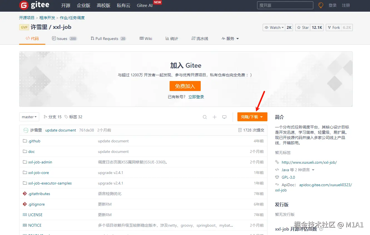Click the .gitattributes git file icon

pos(25,194)
